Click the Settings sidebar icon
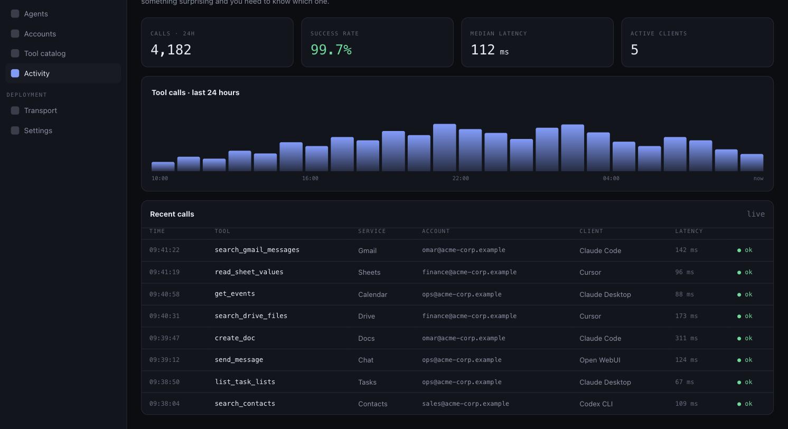 coord(15,130)
